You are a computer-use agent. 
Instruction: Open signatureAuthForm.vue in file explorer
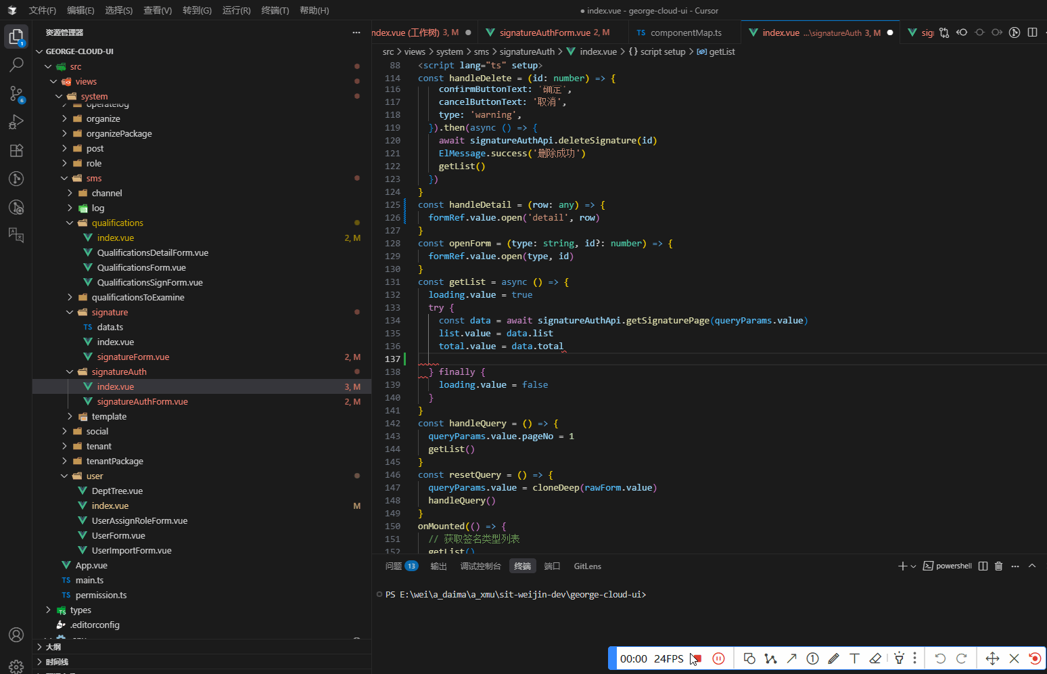142,402
